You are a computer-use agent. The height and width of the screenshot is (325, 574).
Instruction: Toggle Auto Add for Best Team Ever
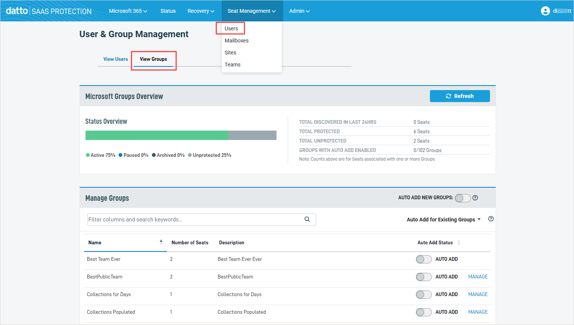point(424,259)
